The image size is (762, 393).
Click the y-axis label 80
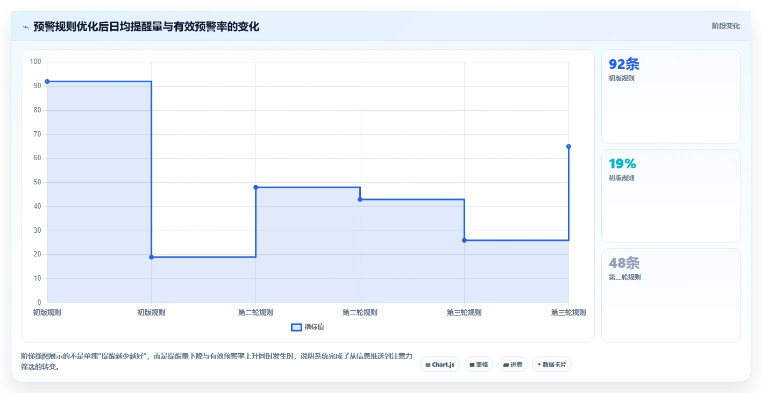[x=37, y=110]
